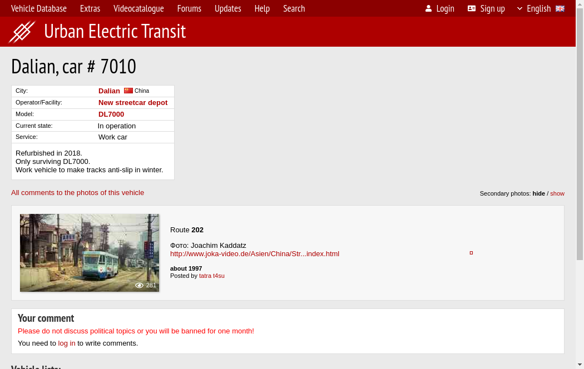Follow the New streetcar depot link
Image resolution: width=584 pixels, height=369 pixels.
(x=133, y=102)
